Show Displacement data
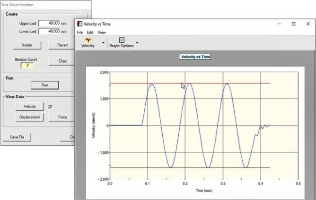Screen dimensions: 316x200 coord(30,117)
